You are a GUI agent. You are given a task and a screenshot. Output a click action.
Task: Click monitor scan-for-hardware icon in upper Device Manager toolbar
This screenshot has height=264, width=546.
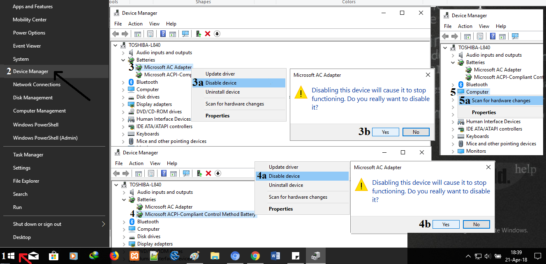185,34
